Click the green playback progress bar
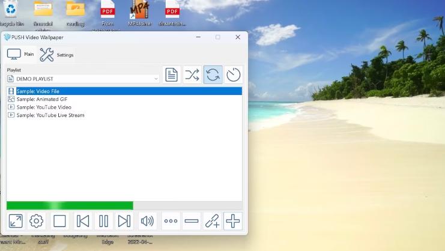Screen dimensions: 445x251 coord(124,205)
